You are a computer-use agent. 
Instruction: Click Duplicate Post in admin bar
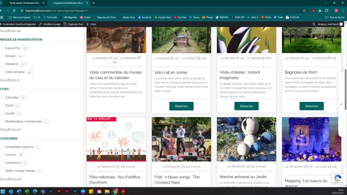(73, 24)
